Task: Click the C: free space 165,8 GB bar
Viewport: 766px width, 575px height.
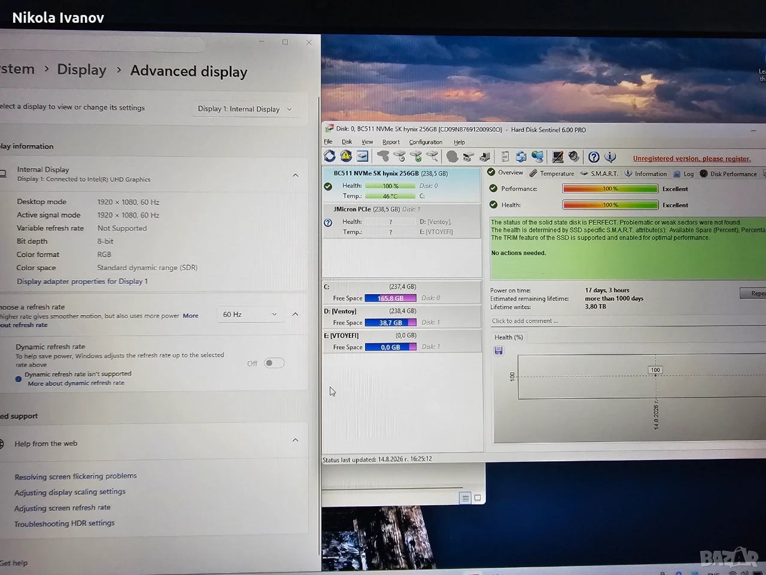Action: 390,298
